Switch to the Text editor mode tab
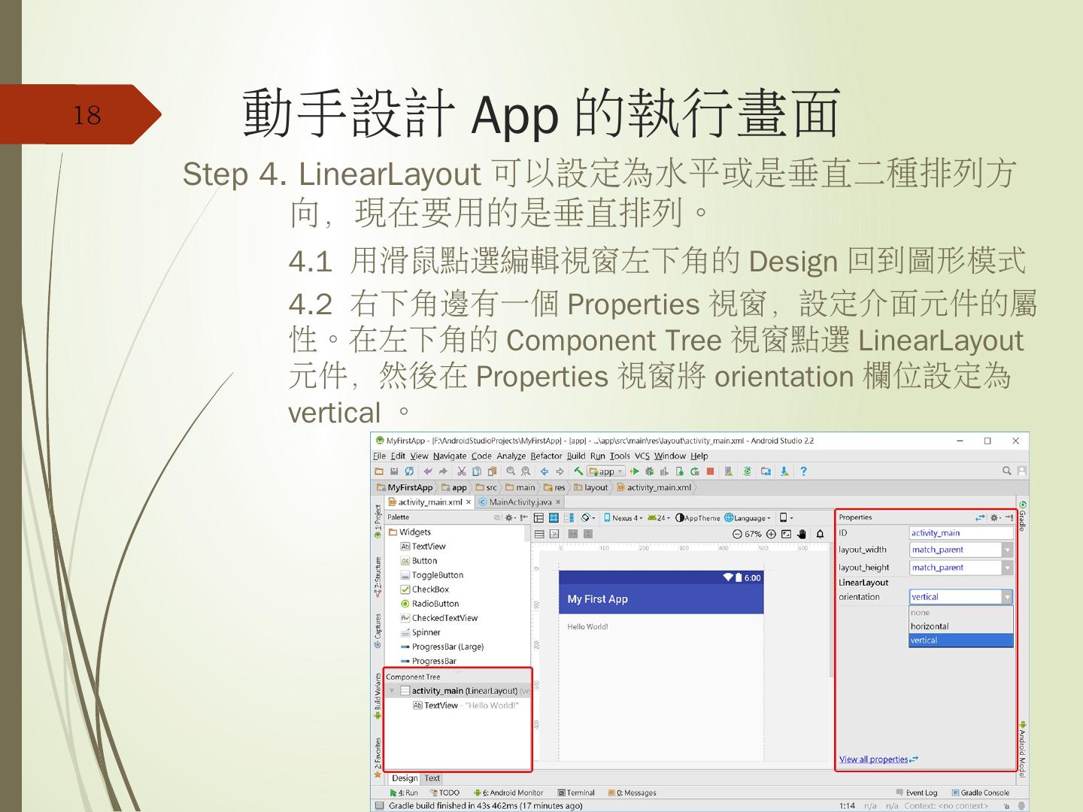Screen dimensions: 1083x812 [432, 778]
